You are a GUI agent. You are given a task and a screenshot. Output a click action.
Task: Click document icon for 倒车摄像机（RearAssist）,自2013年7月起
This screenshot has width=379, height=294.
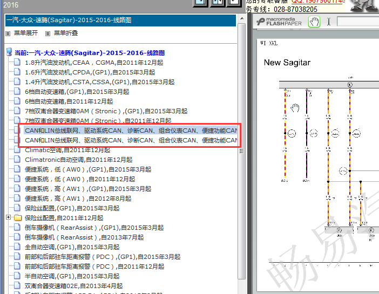click(x=17, y=237)
